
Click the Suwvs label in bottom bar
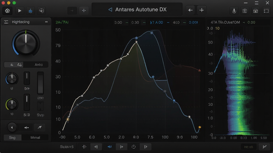click(67, 147)
